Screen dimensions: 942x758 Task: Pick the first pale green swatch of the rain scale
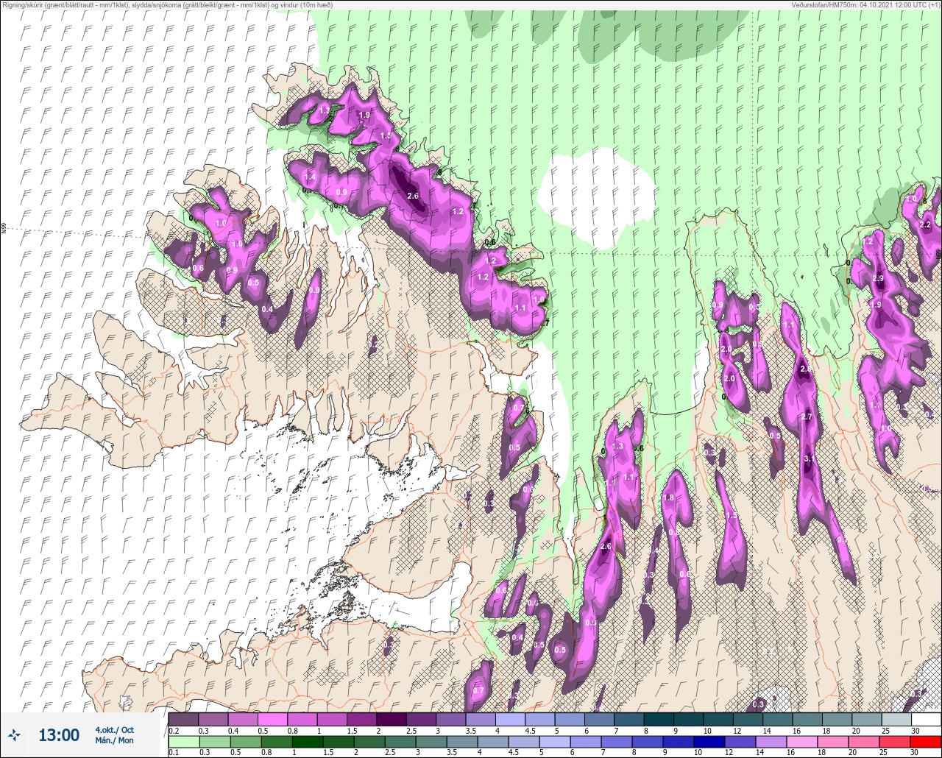point(183,740)
